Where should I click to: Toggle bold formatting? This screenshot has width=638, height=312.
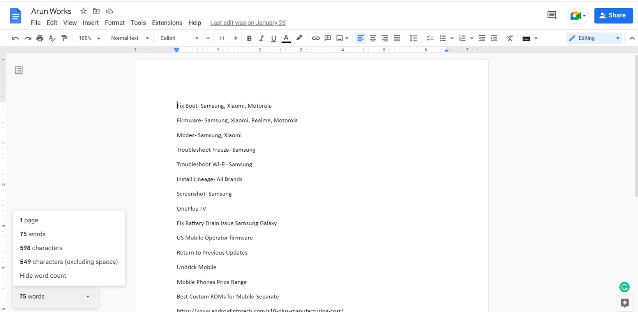249,38
